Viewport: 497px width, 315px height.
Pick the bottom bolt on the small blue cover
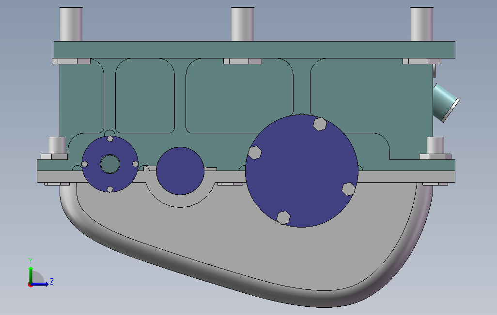pyautogui.click(x=110, y=189)
